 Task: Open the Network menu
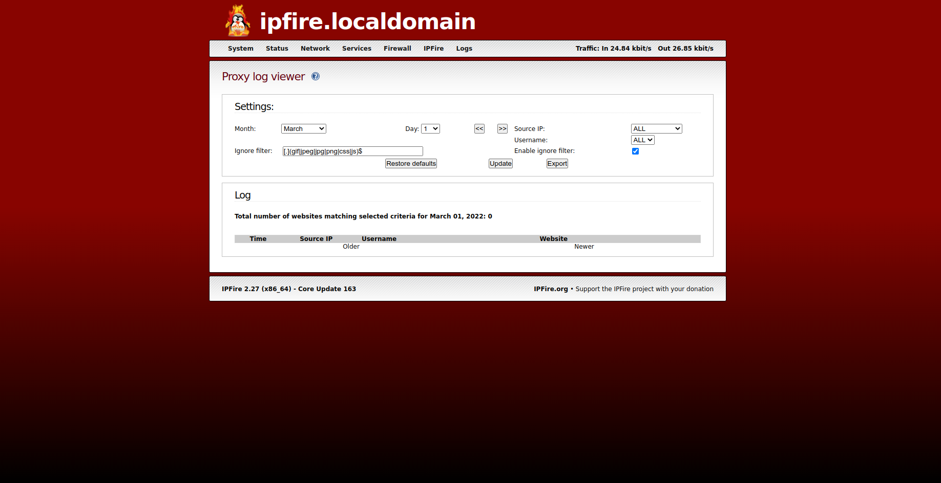315,49
